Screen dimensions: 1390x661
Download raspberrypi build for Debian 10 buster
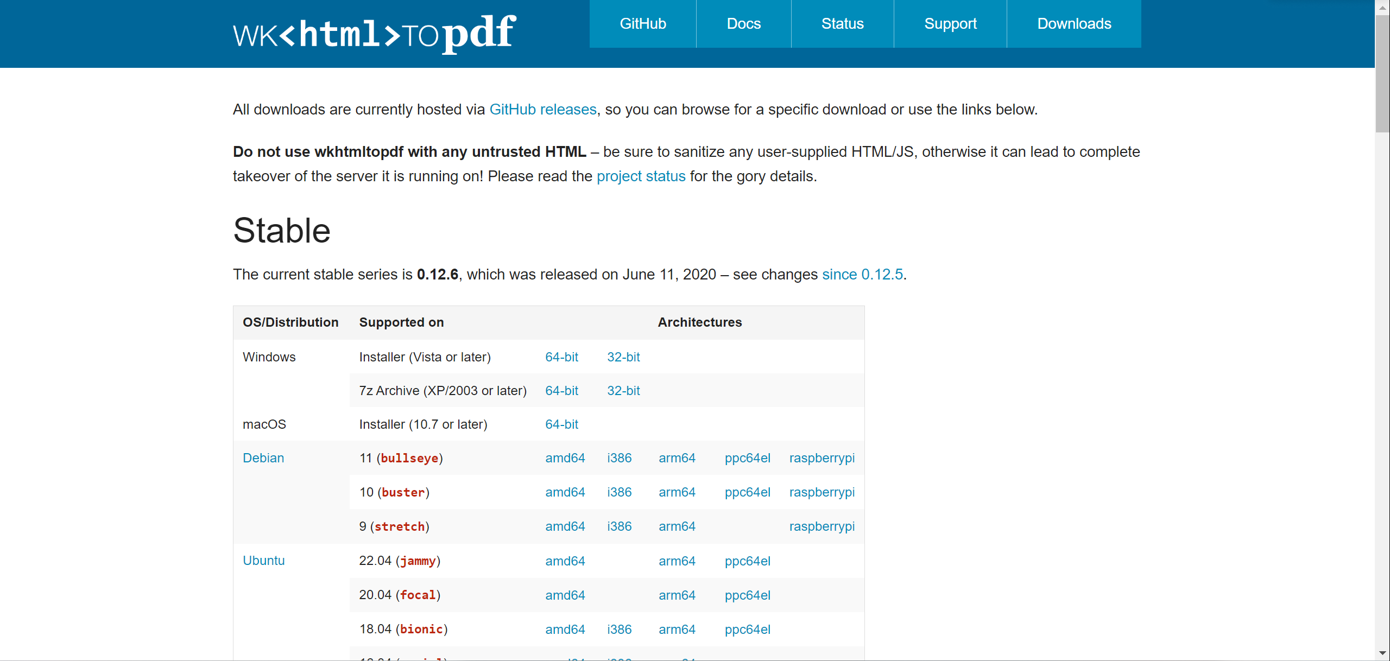coord(822,492)
